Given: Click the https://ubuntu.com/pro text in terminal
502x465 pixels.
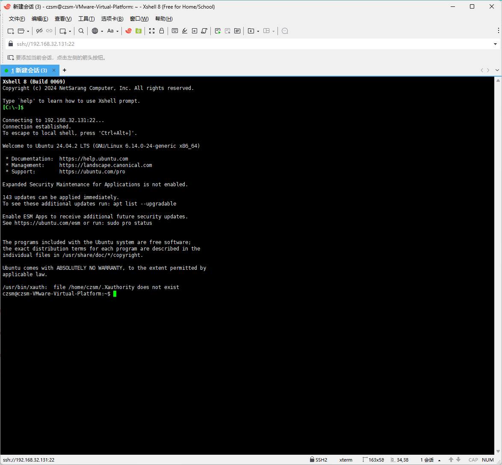Looking at the screenshot, I should (x=92, y=172).
